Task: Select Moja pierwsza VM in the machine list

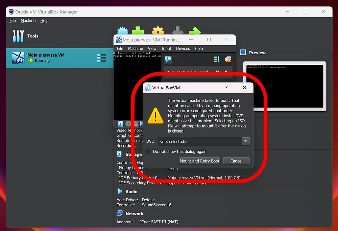Action: [x=59, y=58]
